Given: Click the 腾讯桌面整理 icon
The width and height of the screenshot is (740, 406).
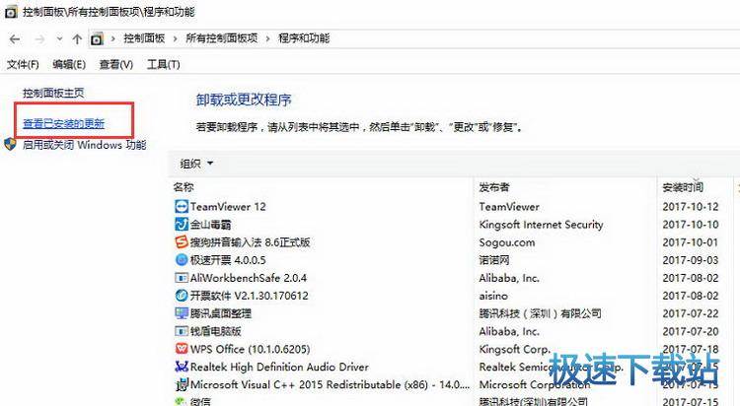Looking at the screenshot, I should pyautogui.click(x=182, y=313).
